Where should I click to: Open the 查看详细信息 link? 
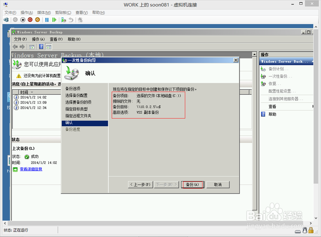click(x=31, y=169)
